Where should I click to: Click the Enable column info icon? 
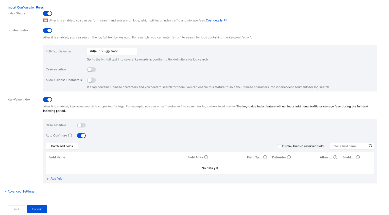point(358,157)
